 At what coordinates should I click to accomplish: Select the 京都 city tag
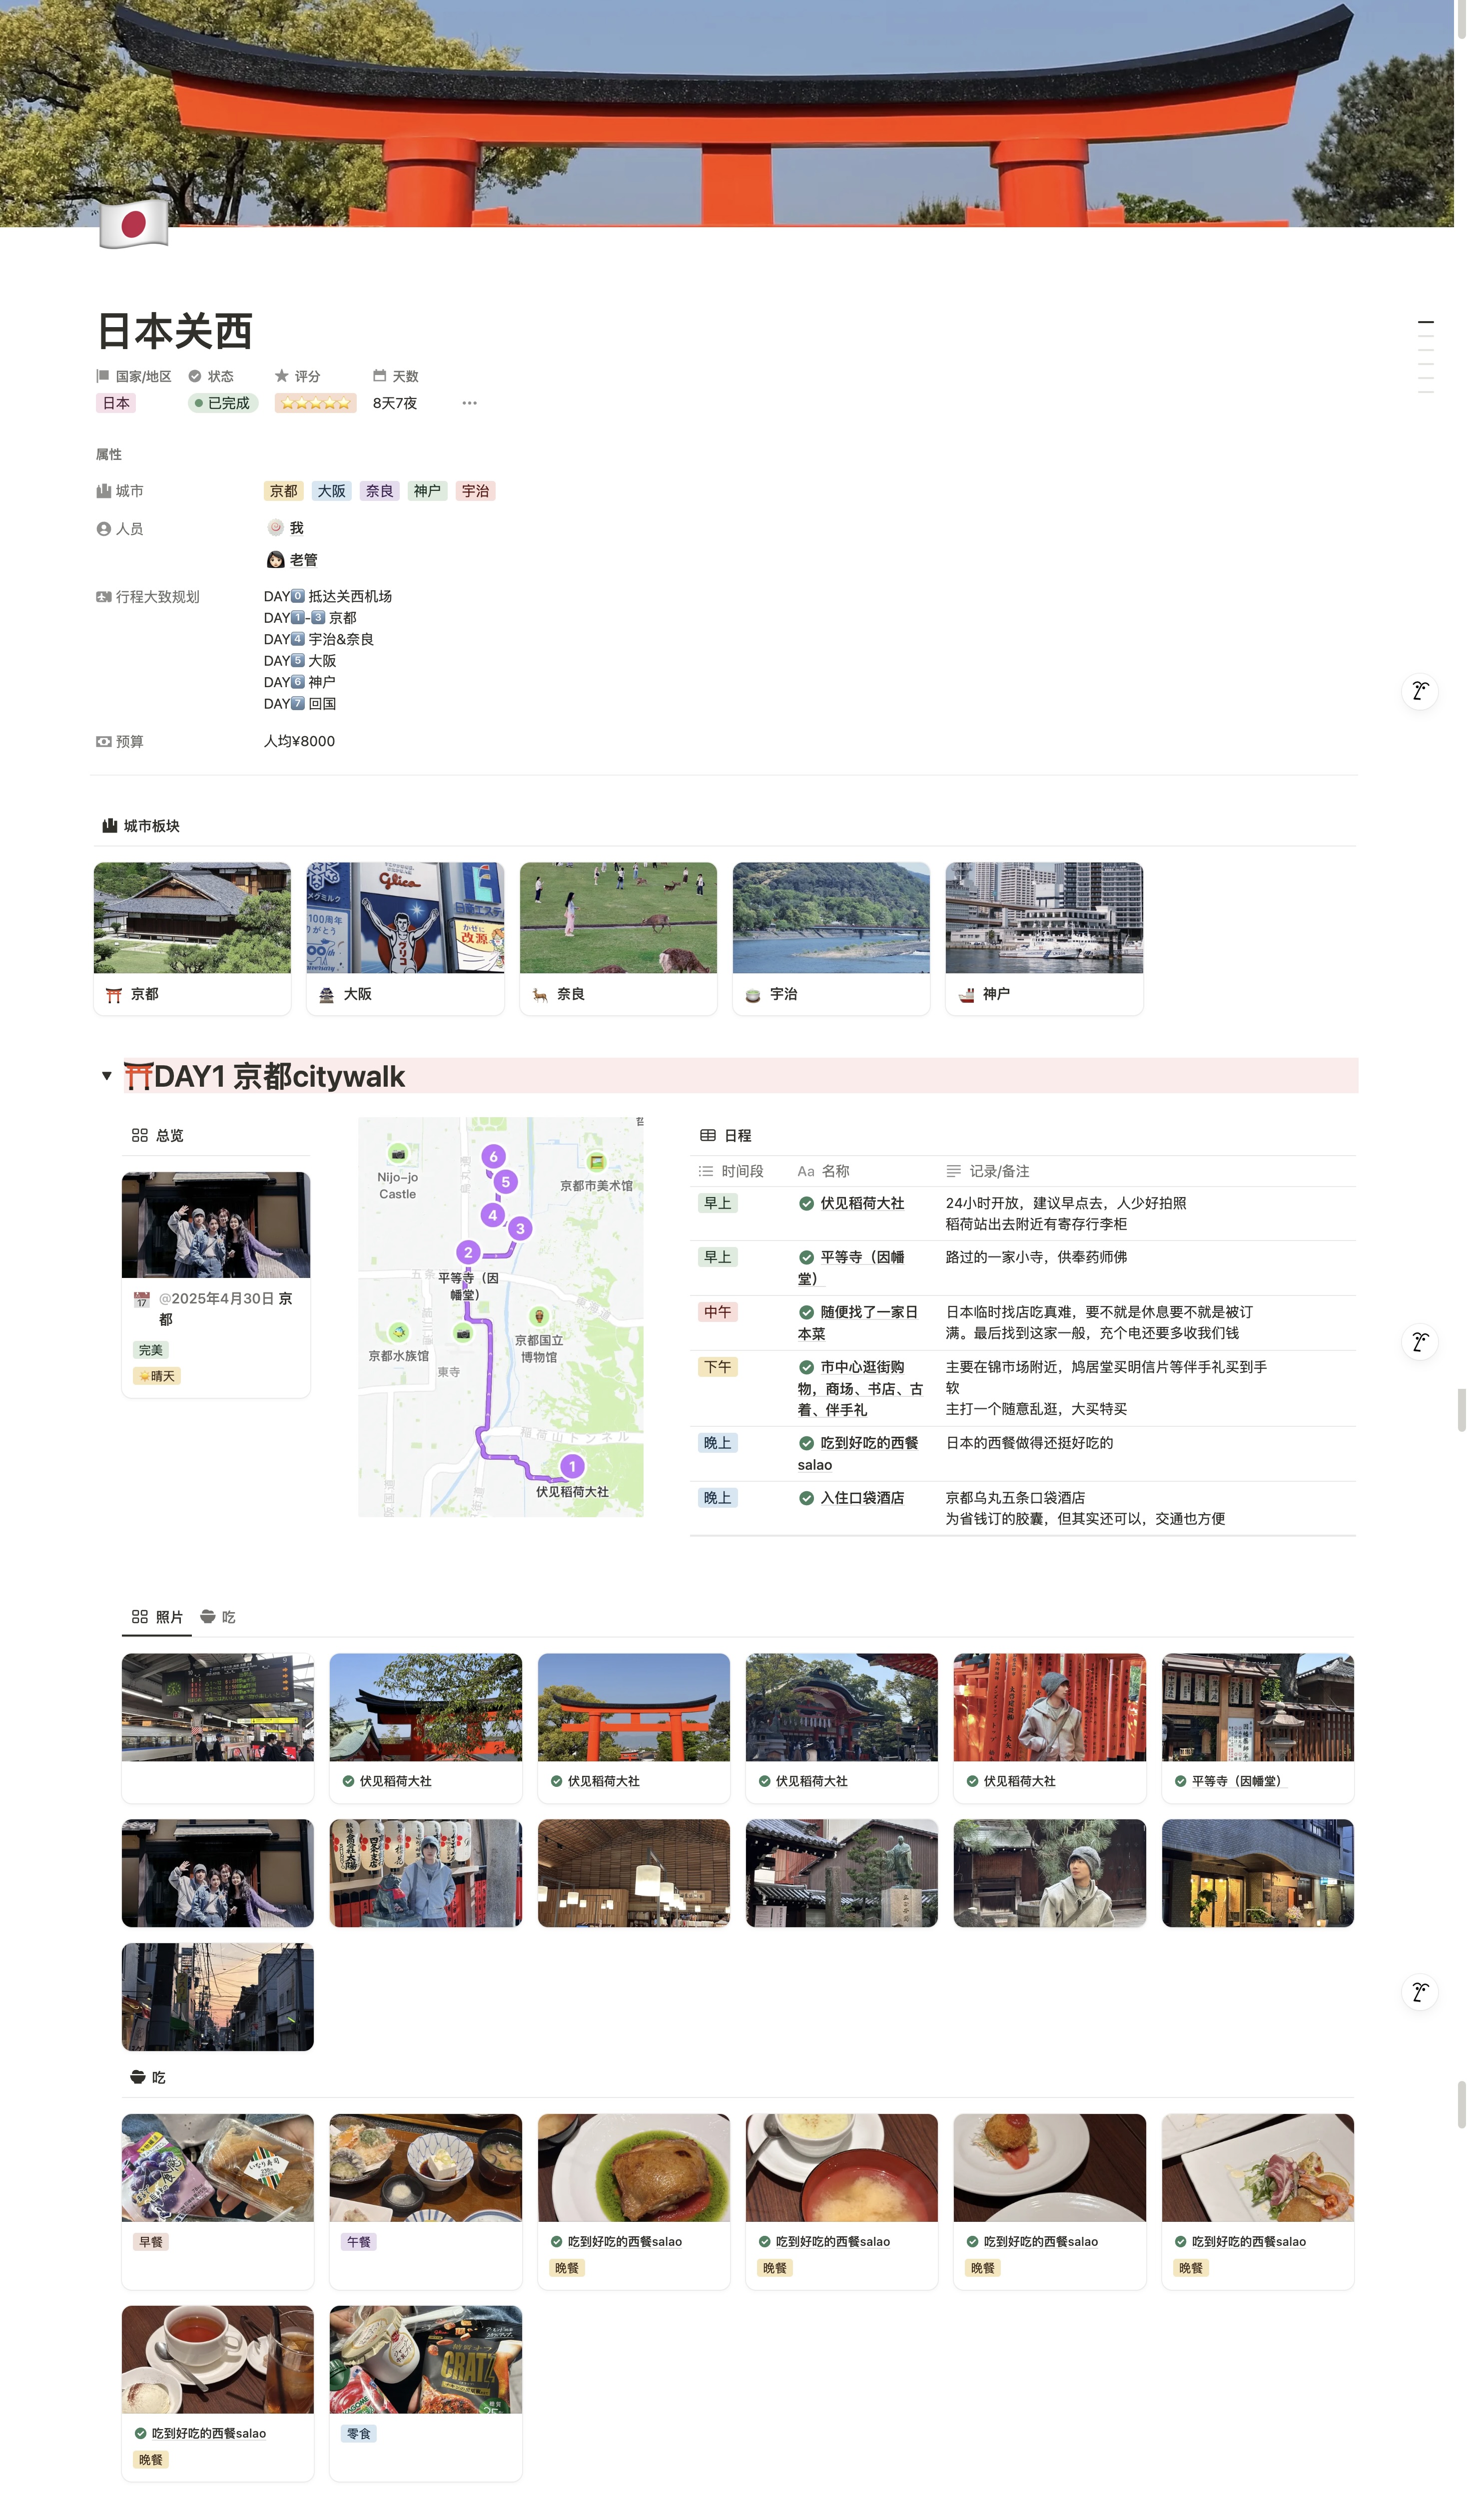283,491
